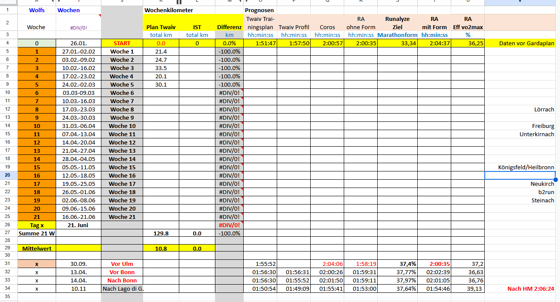This screenshot has height=302, width=560.
Task: Select the 'Prognosen' cell
Action: 260,10
